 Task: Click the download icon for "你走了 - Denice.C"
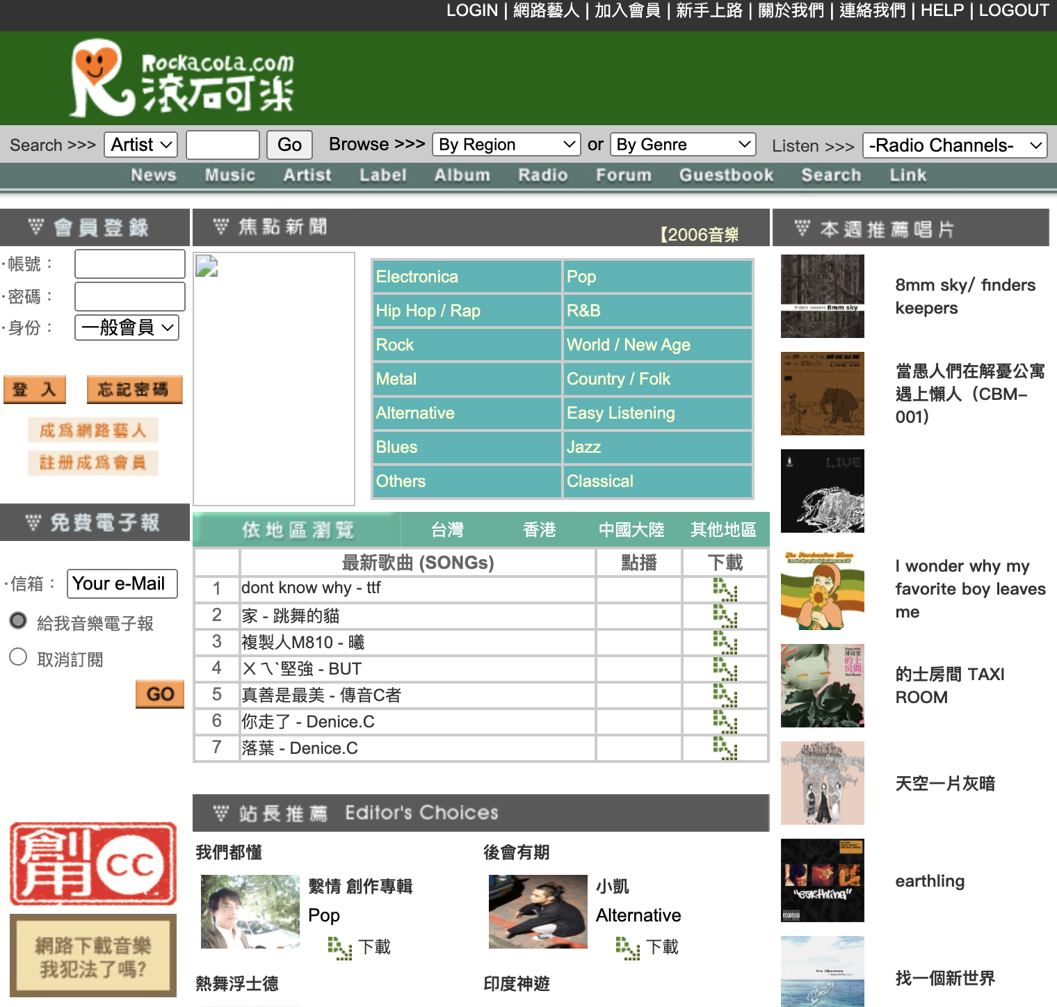click(x=725, y=723)
